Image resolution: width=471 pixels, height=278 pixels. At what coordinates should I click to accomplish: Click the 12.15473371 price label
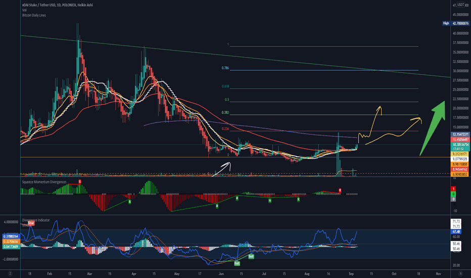point(460,134)
